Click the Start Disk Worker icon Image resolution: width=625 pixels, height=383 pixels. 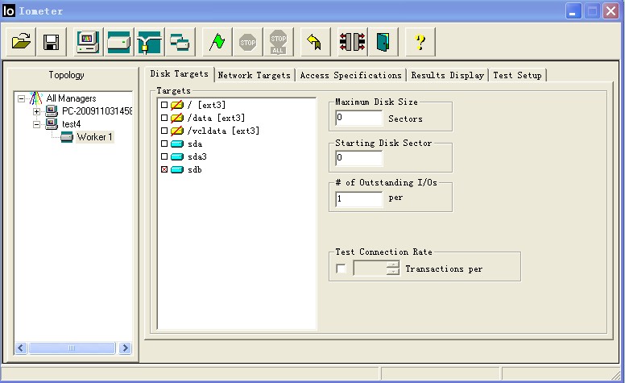pos(118,41)
